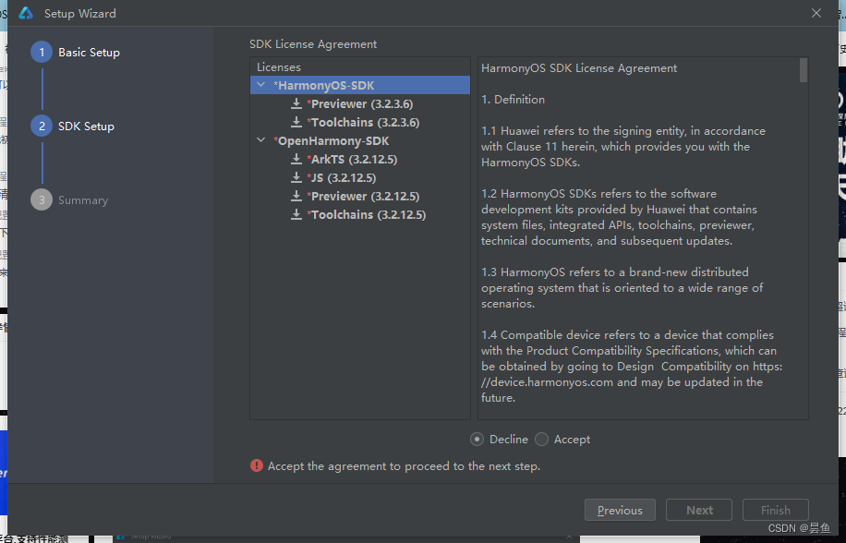
Task: Click the 'Licenses' column header
Action: click(279, 66)
